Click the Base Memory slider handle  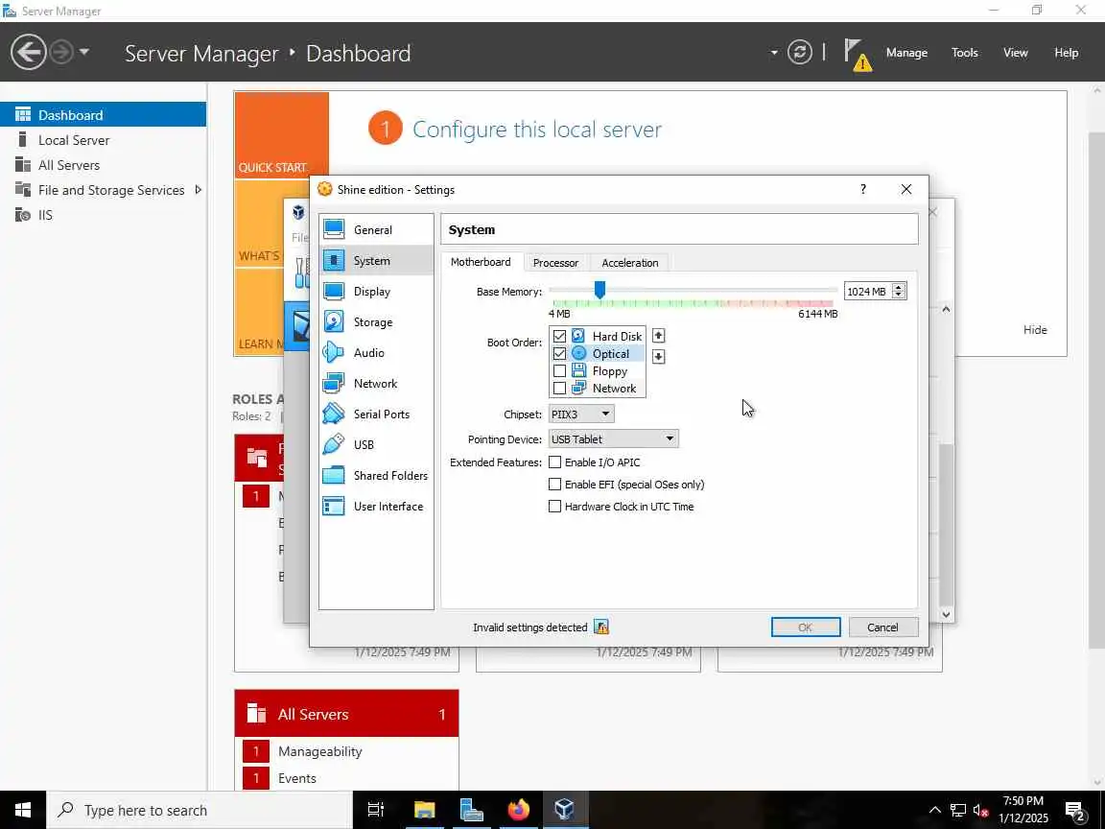coord(600,289)
